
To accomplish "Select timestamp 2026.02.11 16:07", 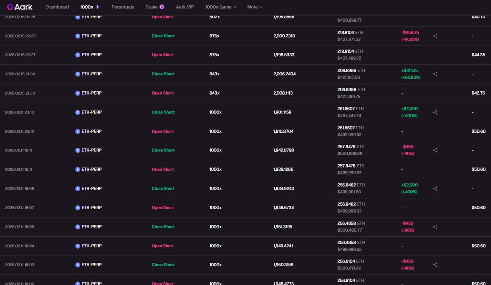I will [x=20, y=208].
